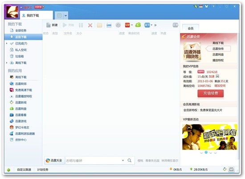Open the download folder icon in toolbar
The image size is (245, 179).
tap(99, 25)
